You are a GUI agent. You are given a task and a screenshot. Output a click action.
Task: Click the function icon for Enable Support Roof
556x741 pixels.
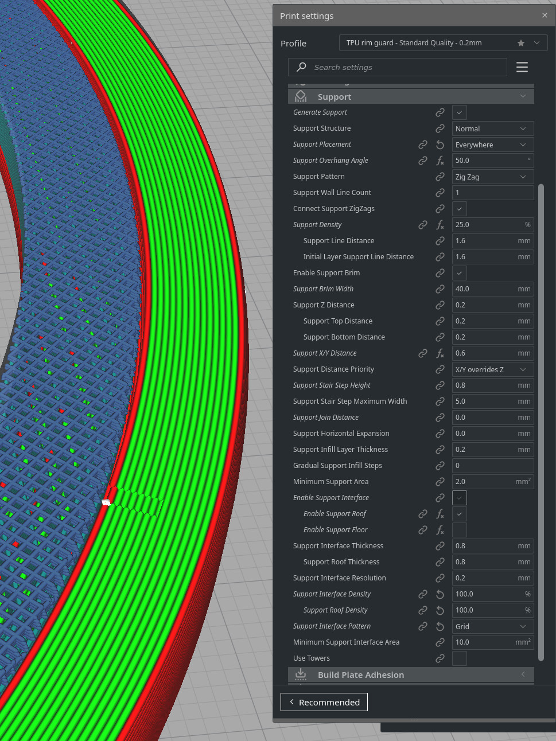440,514
